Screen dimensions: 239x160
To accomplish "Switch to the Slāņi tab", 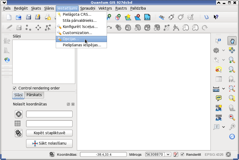I will tap(18, 95).
